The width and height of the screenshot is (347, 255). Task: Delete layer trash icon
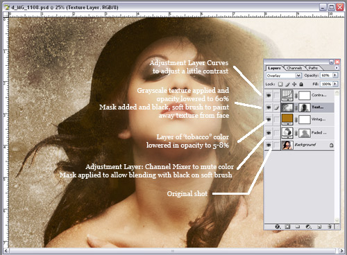[x=330, y=227]
